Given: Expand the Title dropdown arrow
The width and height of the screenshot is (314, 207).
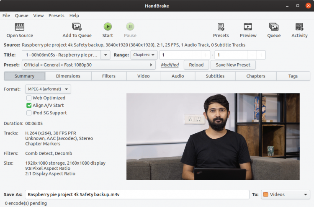Looking at the screenshot, I should 106,55.
